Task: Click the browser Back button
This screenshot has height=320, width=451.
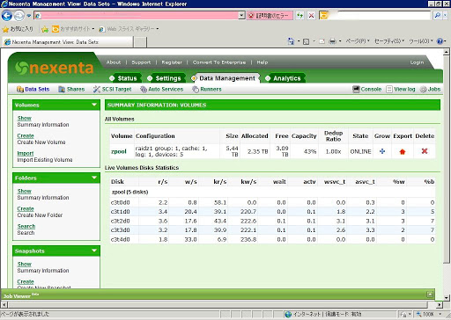Action: tap(7, 15)
